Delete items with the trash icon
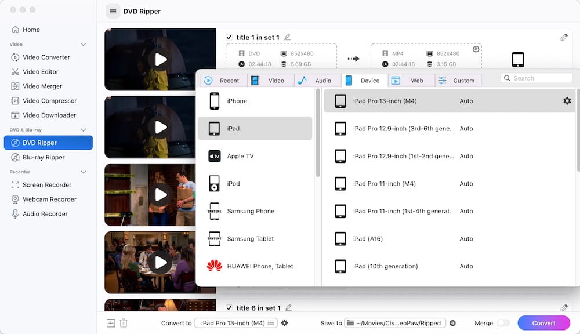Image resolution: width=580 pixels, height=334 pixels. click(124, 323)
